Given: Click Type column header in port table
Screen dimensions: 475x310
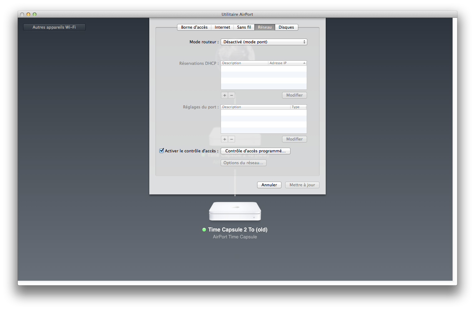Looking at the screenshot, I should (x=298, y=107).
